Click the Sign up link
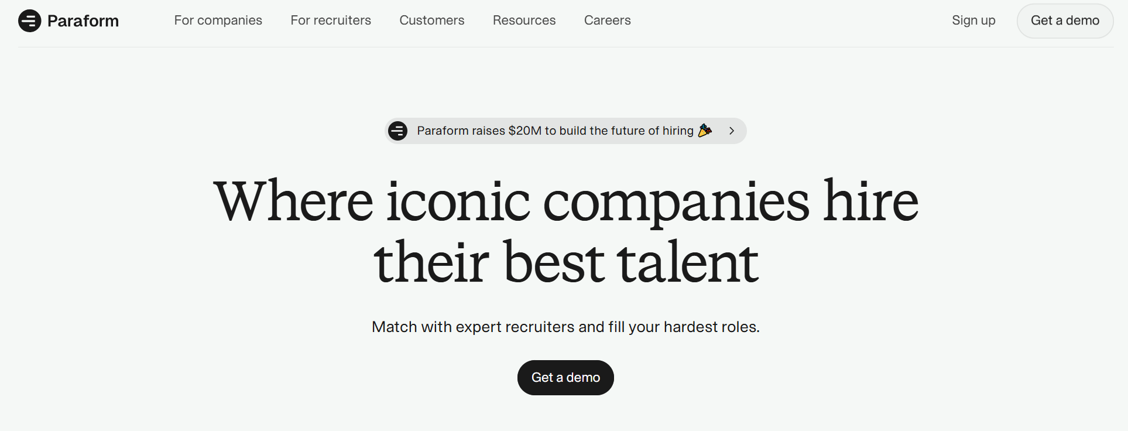 tap(973, 20)
